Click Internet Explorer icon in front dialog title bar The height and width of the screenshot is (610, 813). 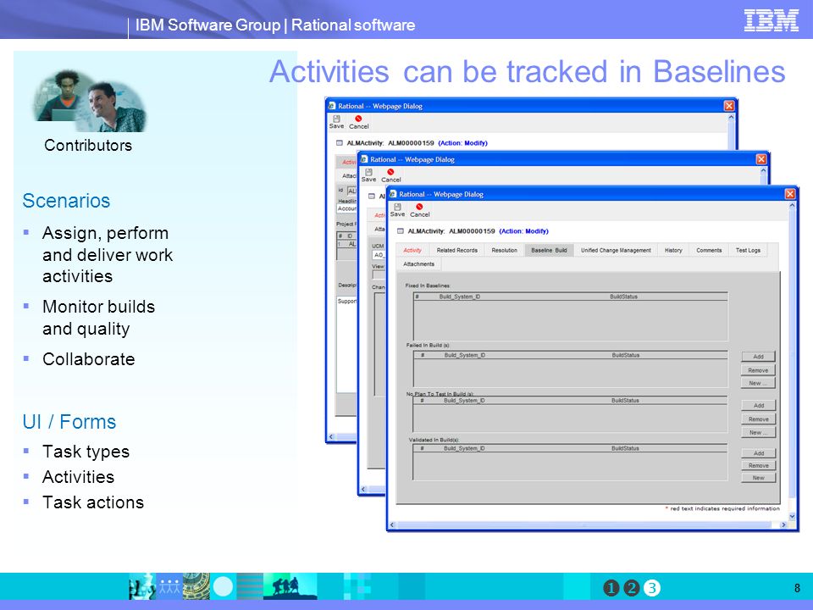[x=393, y=194]
